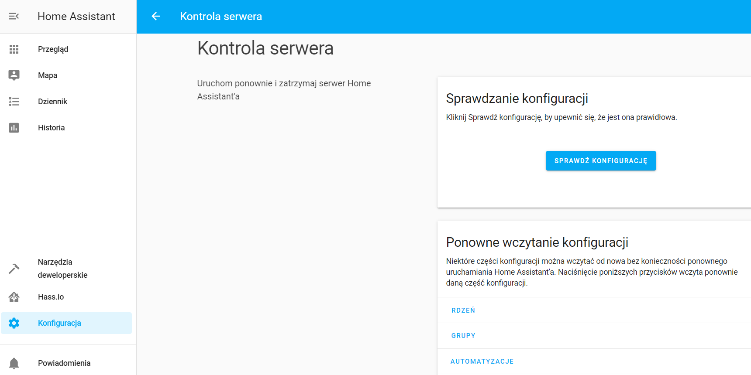
Task: Reload automations with Automatyzacje button
Action: point(482,361)
